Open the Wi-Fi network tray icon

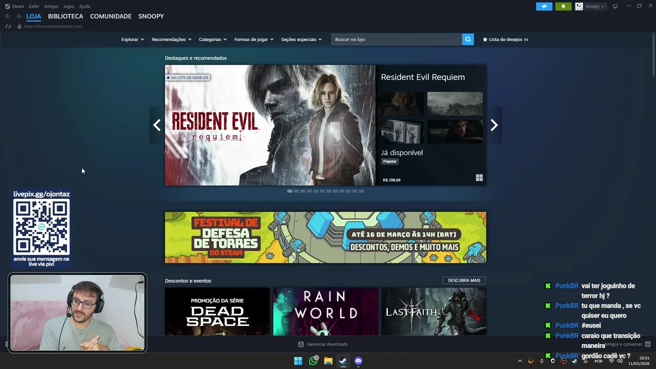click(x=611, y=361)
